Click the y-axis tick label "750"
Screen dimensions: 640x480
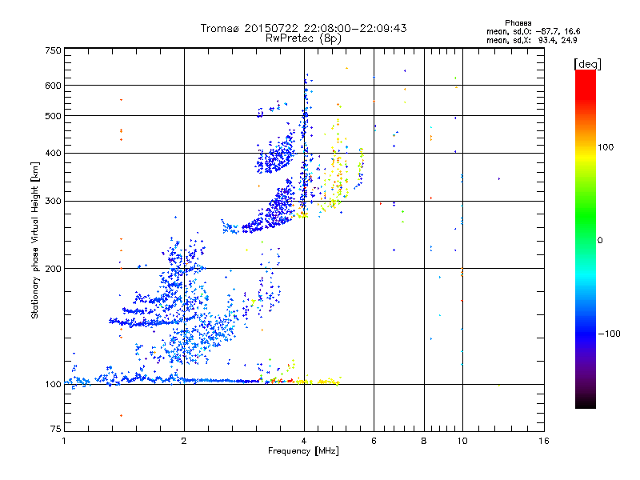[x=53, y=50]
